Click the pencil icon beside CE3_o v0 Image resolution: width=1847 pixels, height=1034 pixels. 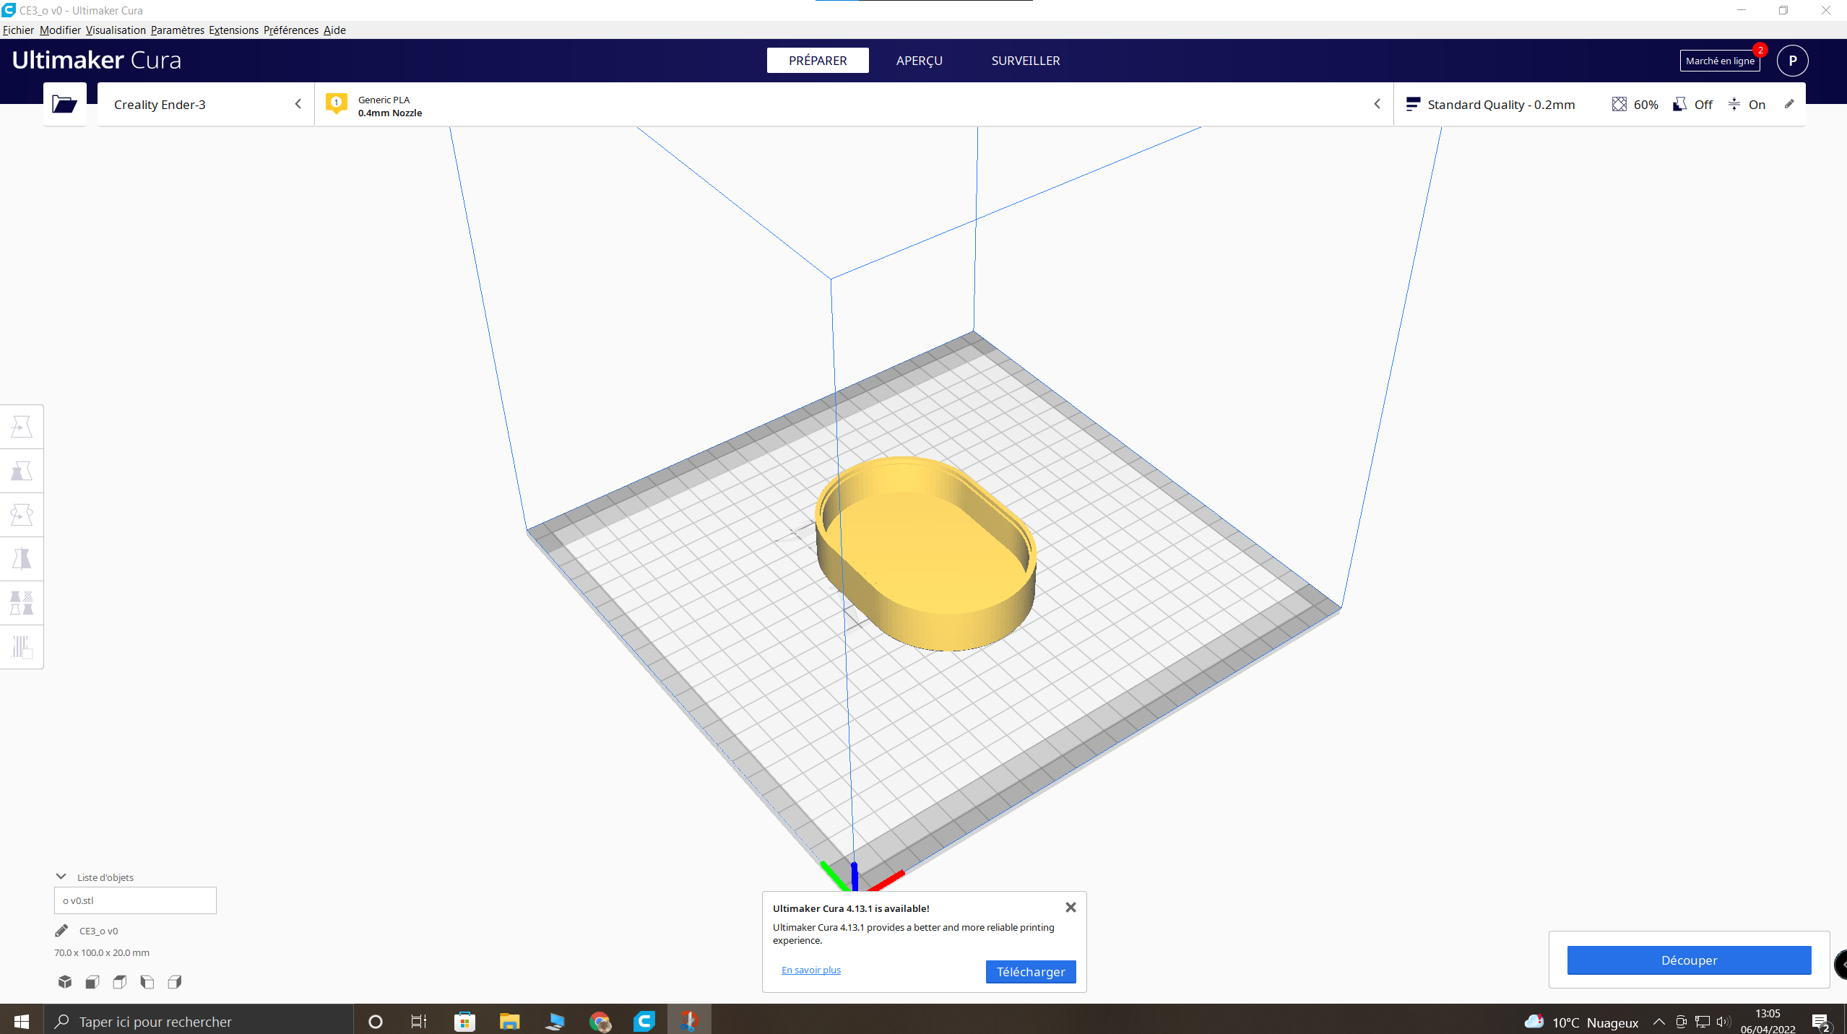click(61, 931)
